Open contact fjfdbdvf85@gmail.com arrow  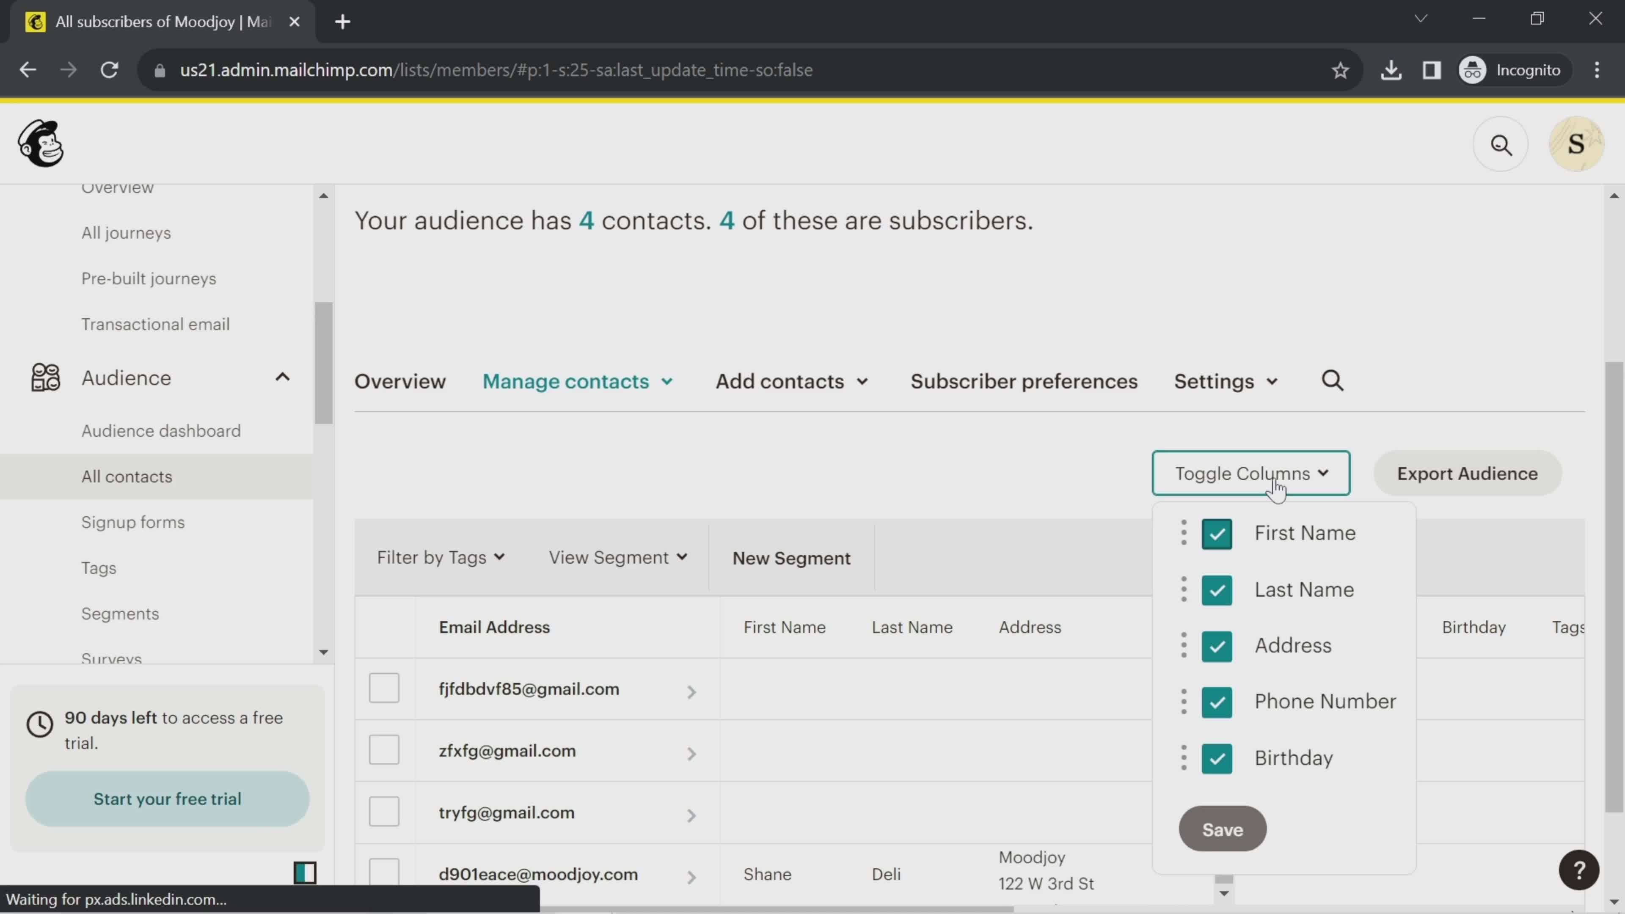691,692
